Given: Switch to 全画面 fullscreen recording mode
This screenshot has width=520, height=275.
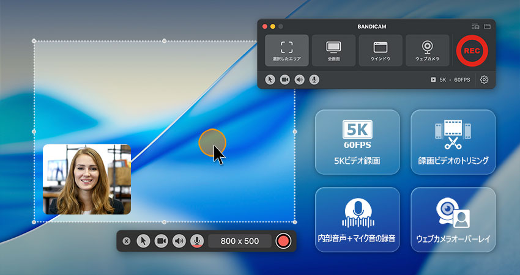Looking at the screenshot, I should click(333, 50).
